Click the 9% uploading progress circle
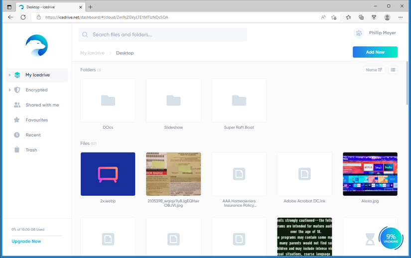This screenshot has height=258, width=411. [x=391, y=238]
